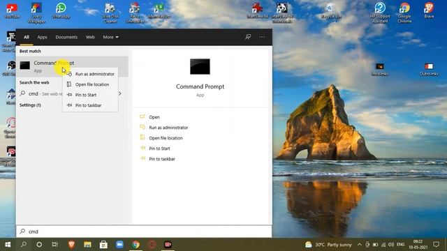Select the Lively Wallpaper desktop shortcut
Image resolution: width=447 pixels, height=251 pixels.
pyautogui.click(x=36, y=13)
